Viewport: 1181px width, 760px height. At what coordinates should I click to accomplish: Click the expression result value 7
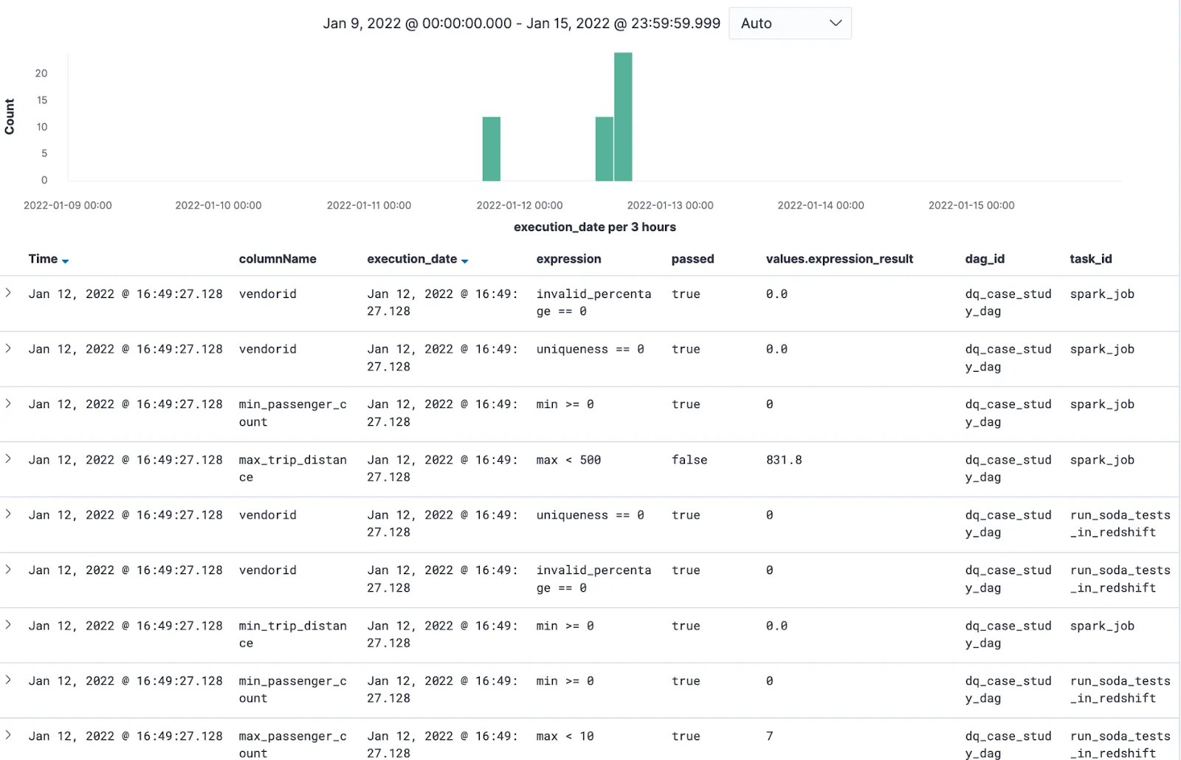point(770,736)
